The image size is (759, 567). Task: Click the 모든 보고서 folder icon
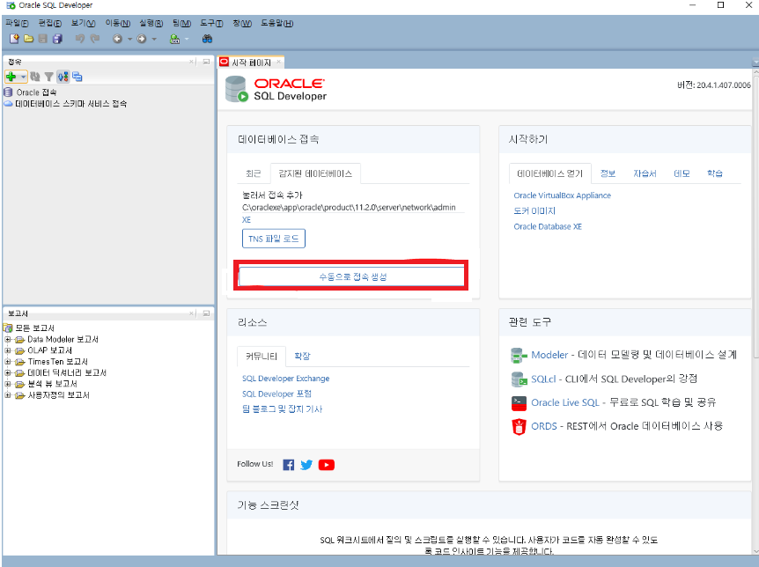coord(8,328)
